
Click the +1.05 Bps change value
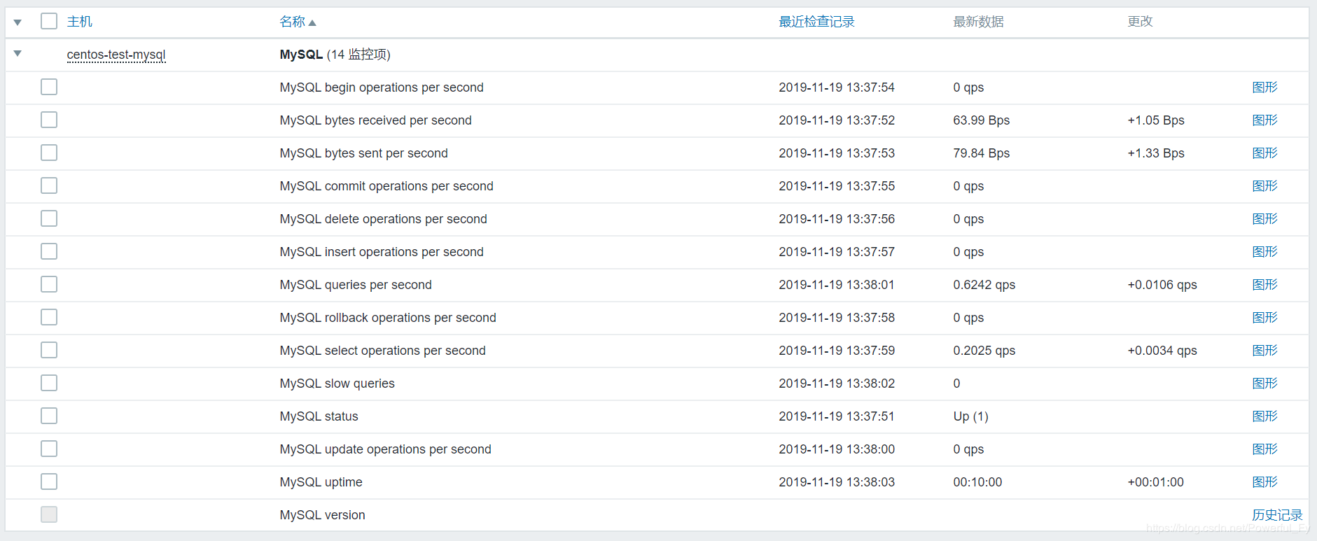point(1156,120)
